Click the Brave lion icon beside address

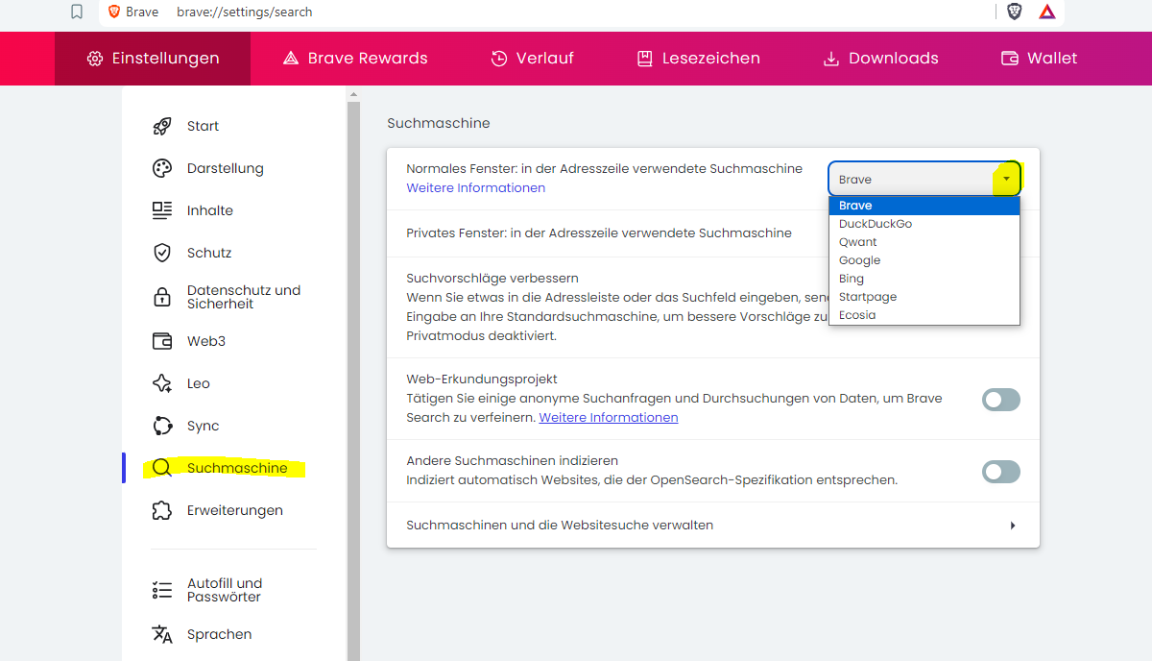point(114,12)
